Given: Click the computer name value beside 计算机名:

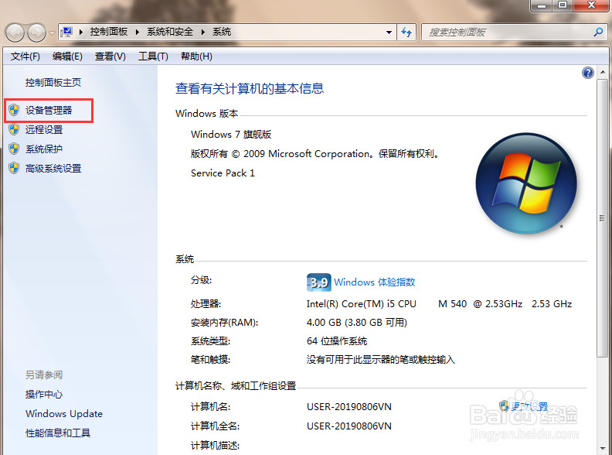Looking at the screenshot, I should tap(349, 406).
